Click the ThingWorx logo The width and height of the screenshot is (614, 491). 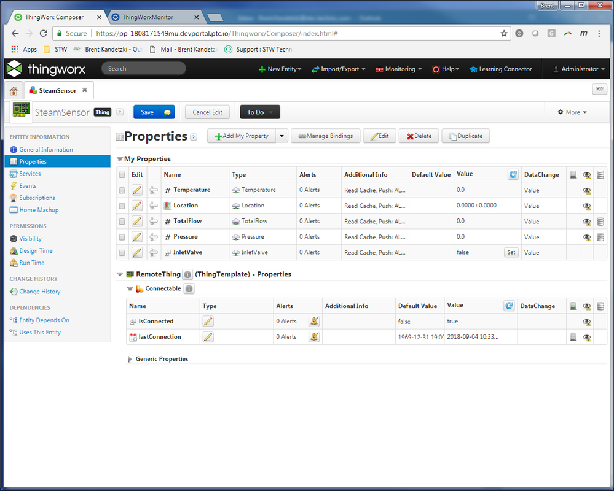click(x=46, y=69)
